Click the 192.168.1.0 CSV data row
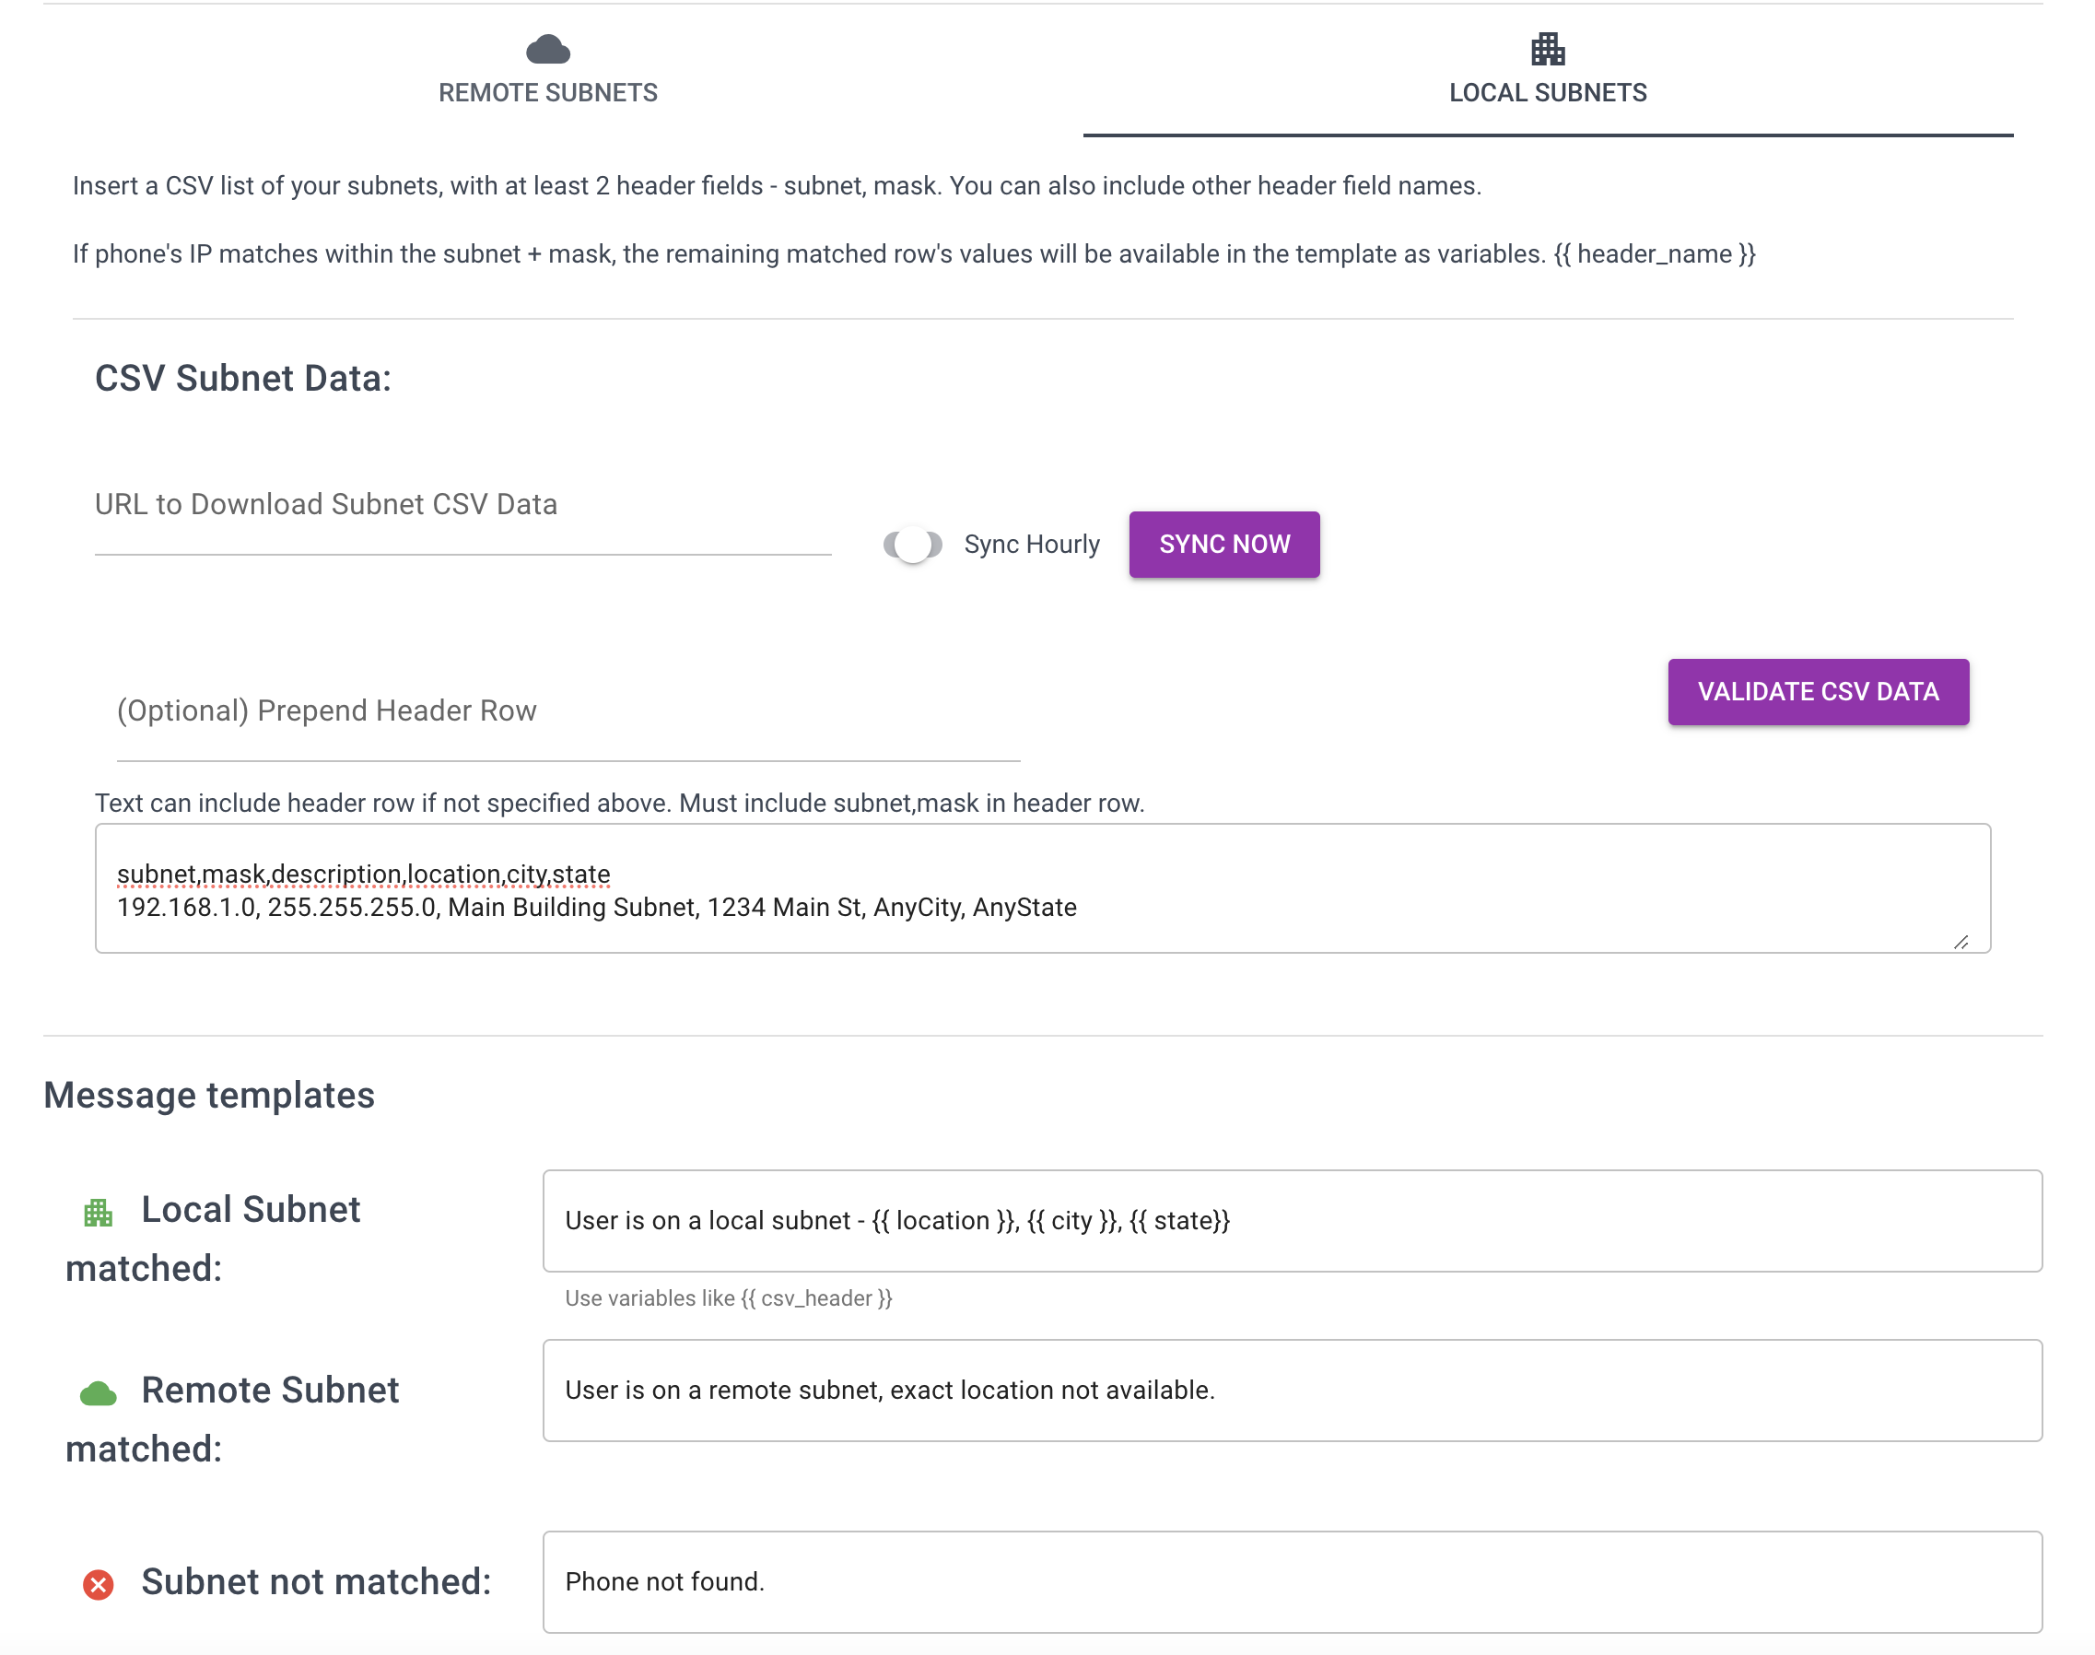This screenshot has width=2095, height=1655. 596,908
